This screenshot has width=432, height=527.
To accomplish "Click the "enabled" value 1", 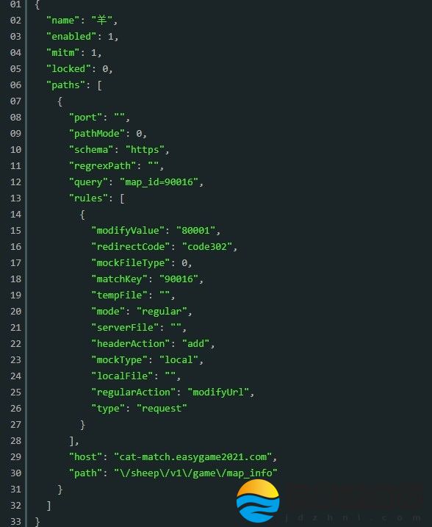I will (110, 37).
